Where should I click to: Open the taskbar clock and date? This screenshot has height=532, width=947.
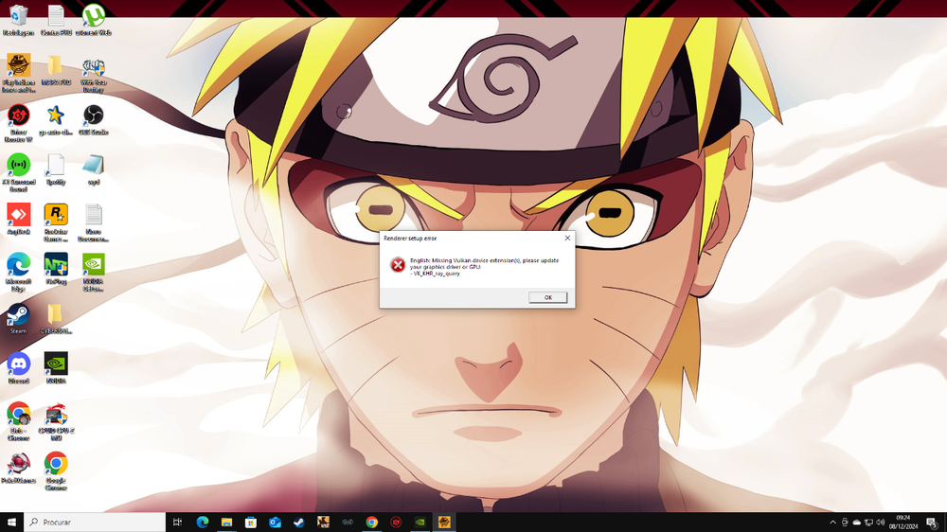(x=902, y=523)
